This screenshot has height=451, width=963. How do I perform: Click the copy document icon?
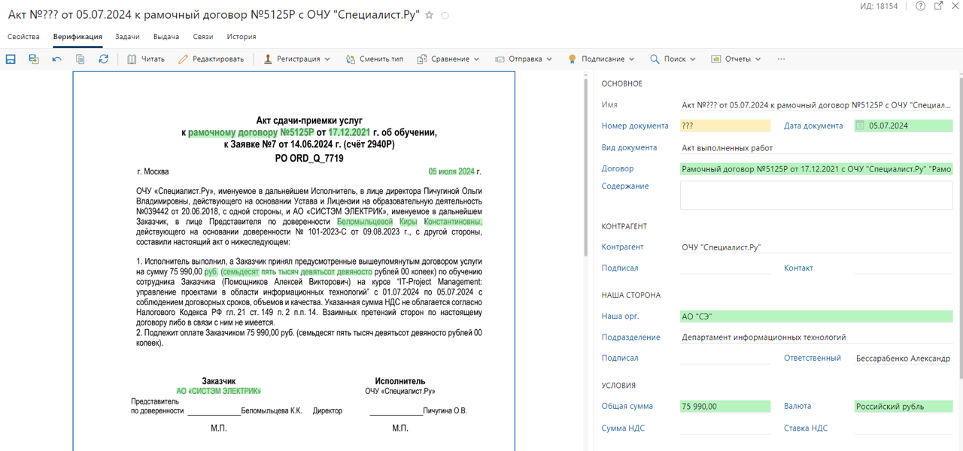pyautogui.click(x=81, y=59)
